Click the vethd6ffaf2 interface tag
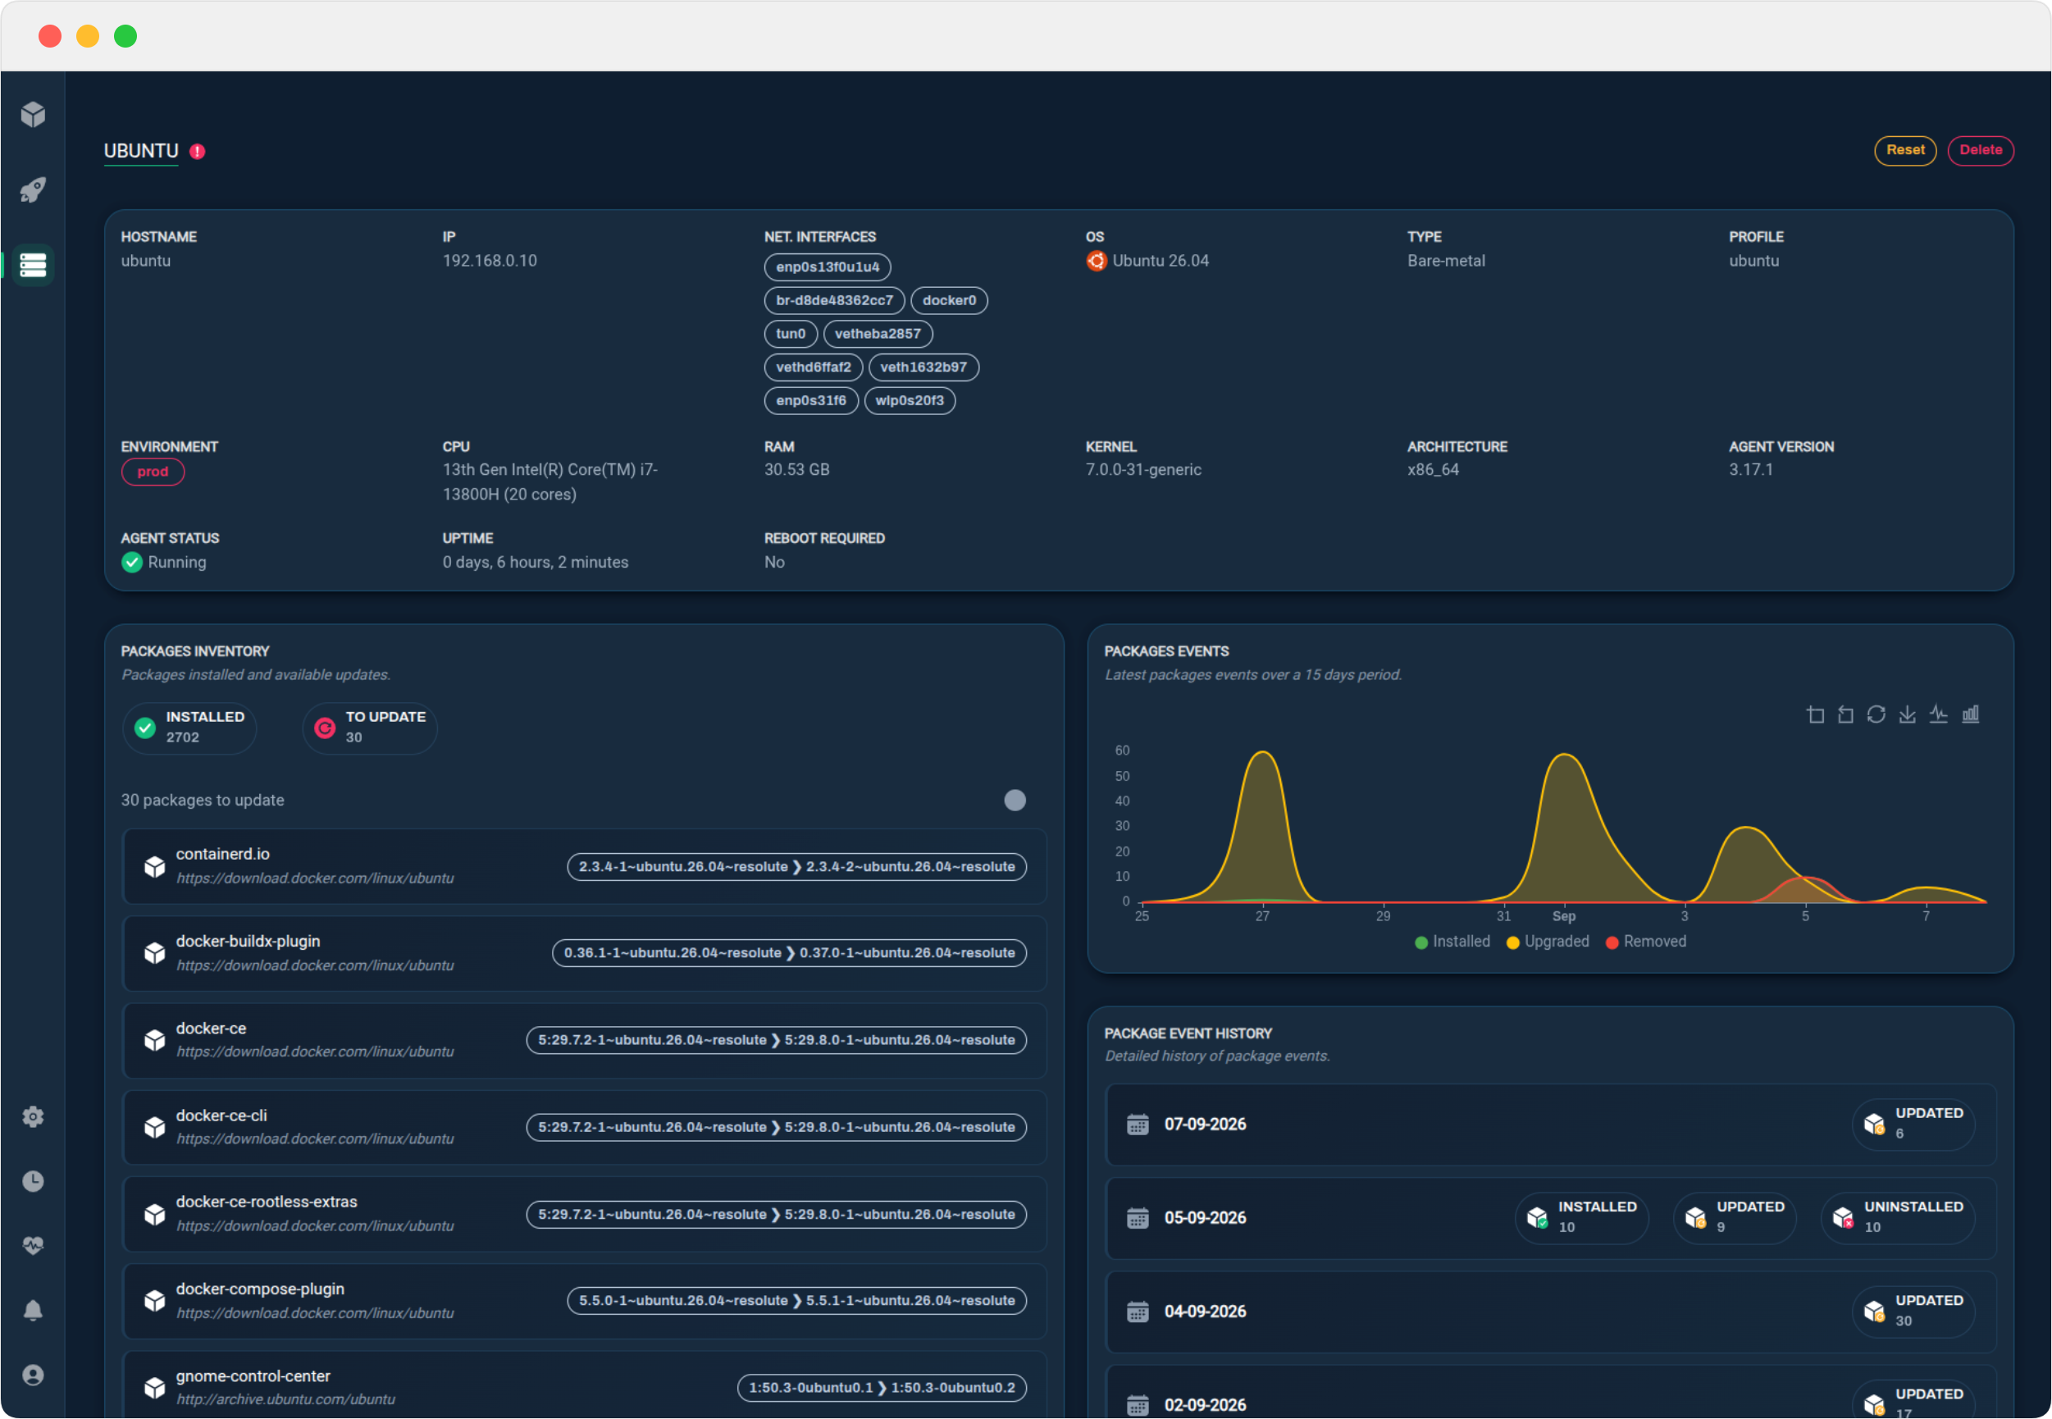Viewport: 2052px width, 1419px height. coord(814,367)
